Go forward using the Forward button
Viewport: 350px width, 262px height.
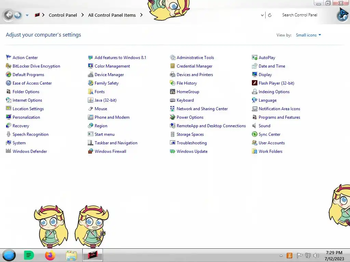tap(18, 15)
